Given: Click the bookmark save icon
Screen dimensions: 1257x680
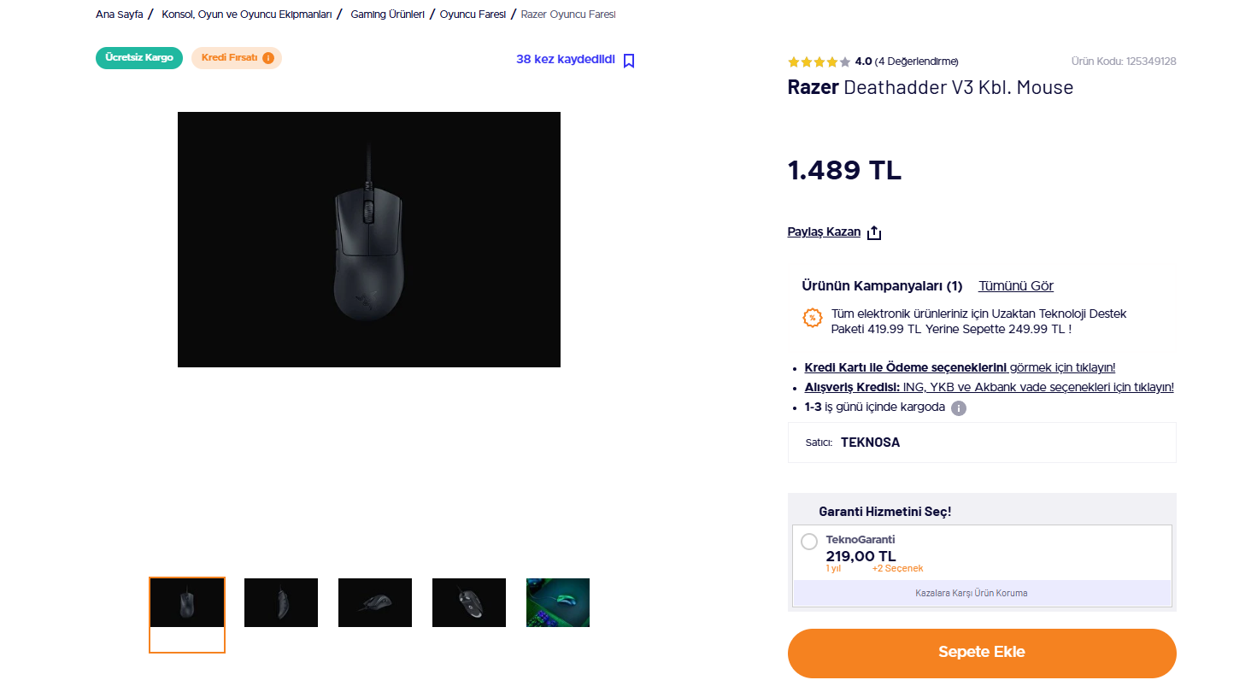Looking at the screenshot, I should pos(629,61).
